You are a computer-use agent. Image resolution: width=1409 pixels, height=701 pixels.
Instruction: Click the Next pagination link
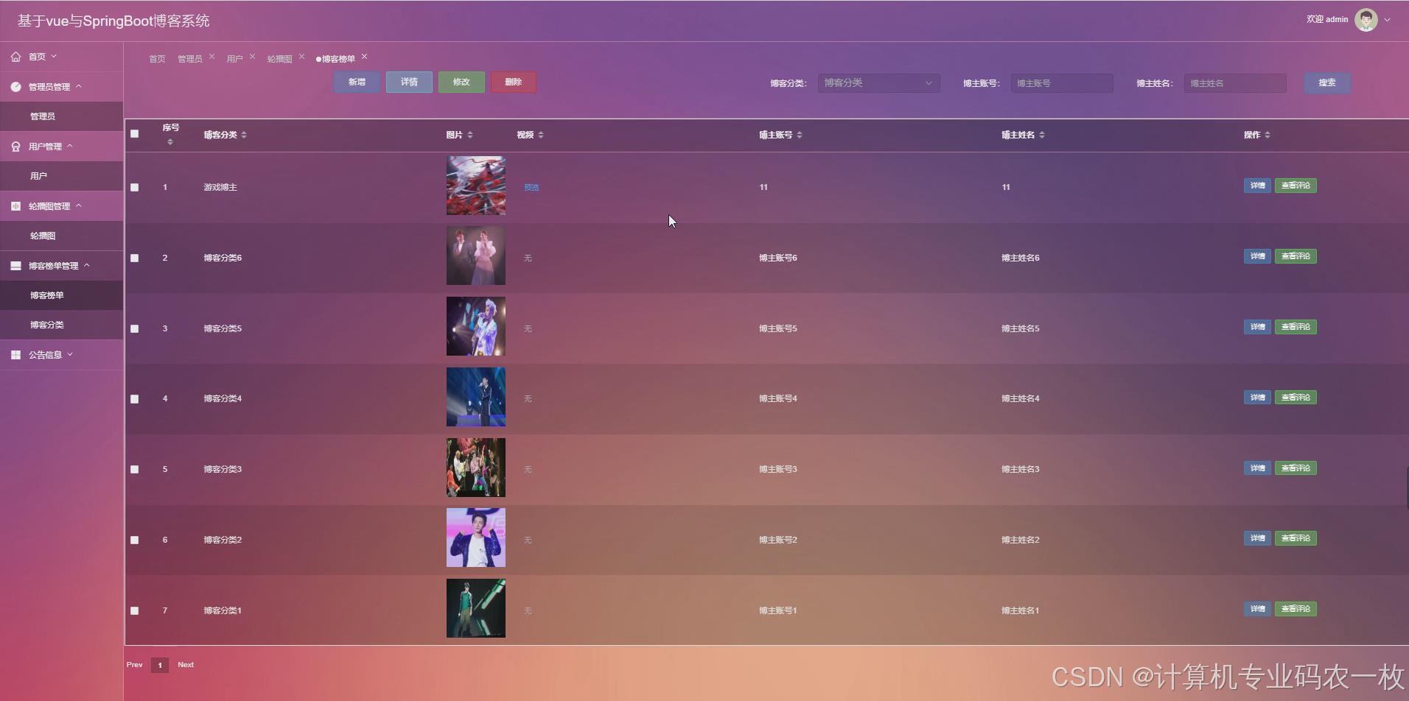pos(186,664)
